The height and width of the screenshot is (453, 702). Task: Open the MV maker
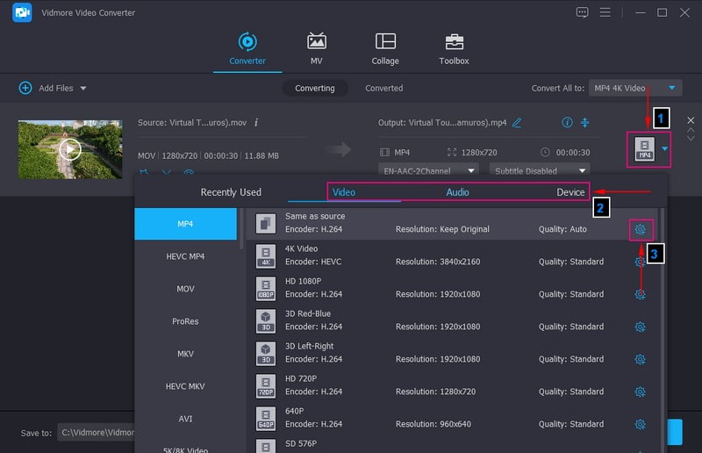[x=317, y=49]
